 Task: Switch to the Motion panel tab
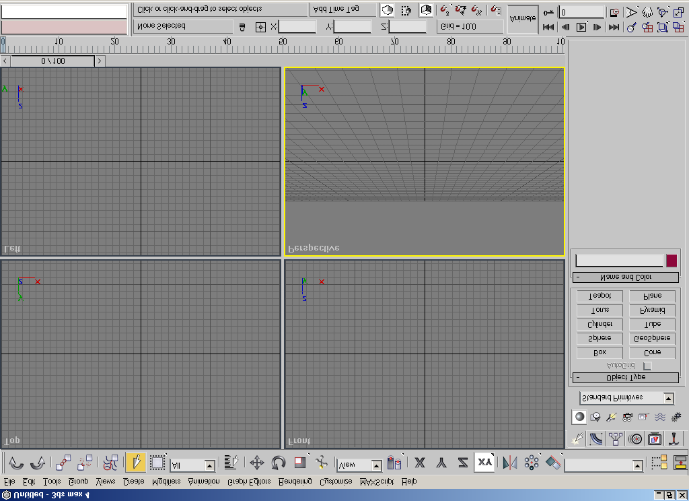coord(635,438)
